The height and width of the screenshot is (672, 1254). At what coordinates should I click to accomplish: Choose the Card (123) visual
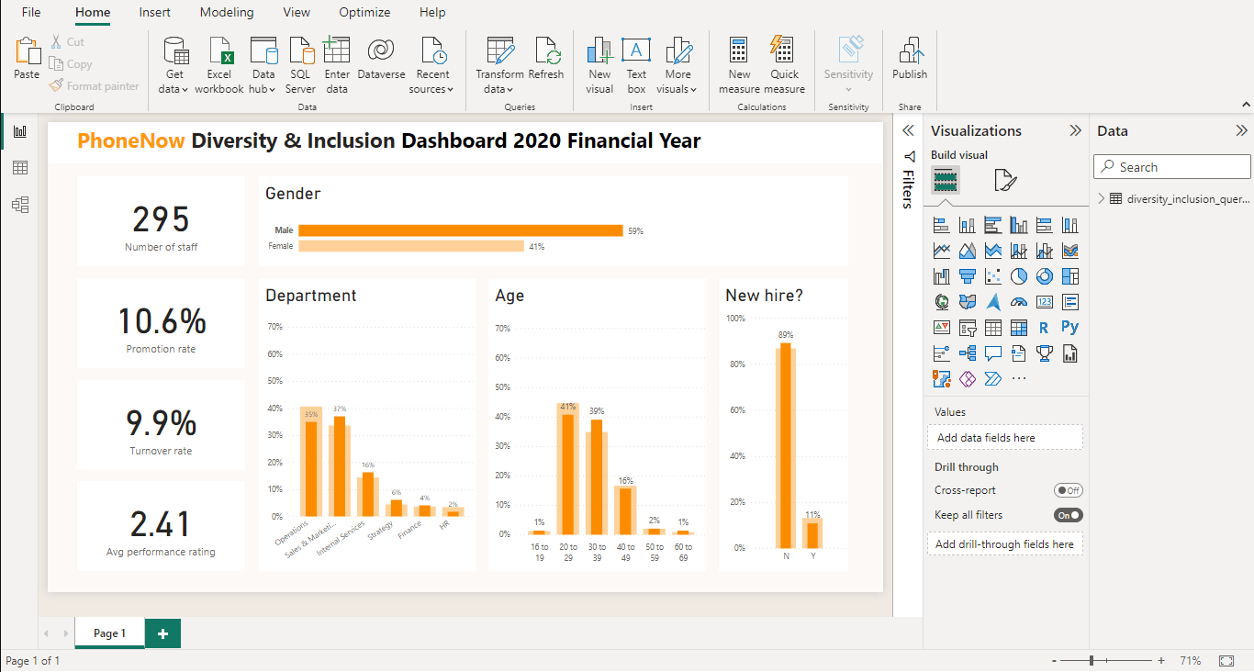coord(1044,302)
